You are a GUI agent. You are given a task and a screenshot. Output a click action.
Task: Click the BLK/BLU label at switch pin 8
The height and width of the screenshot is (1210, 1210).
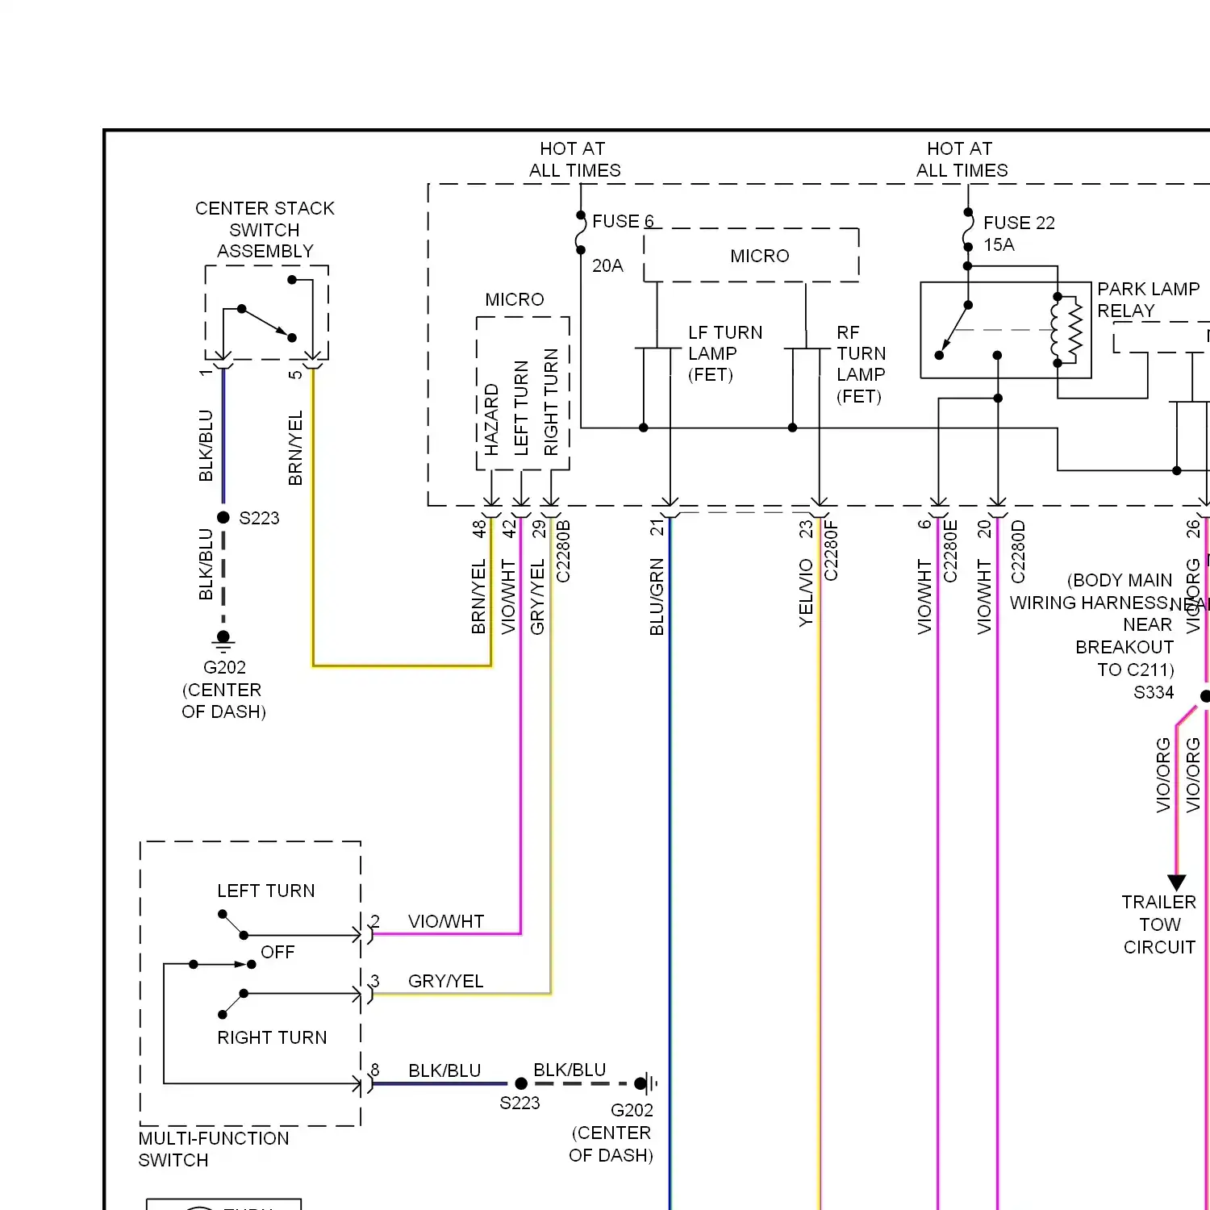(x=444, y=1070)
